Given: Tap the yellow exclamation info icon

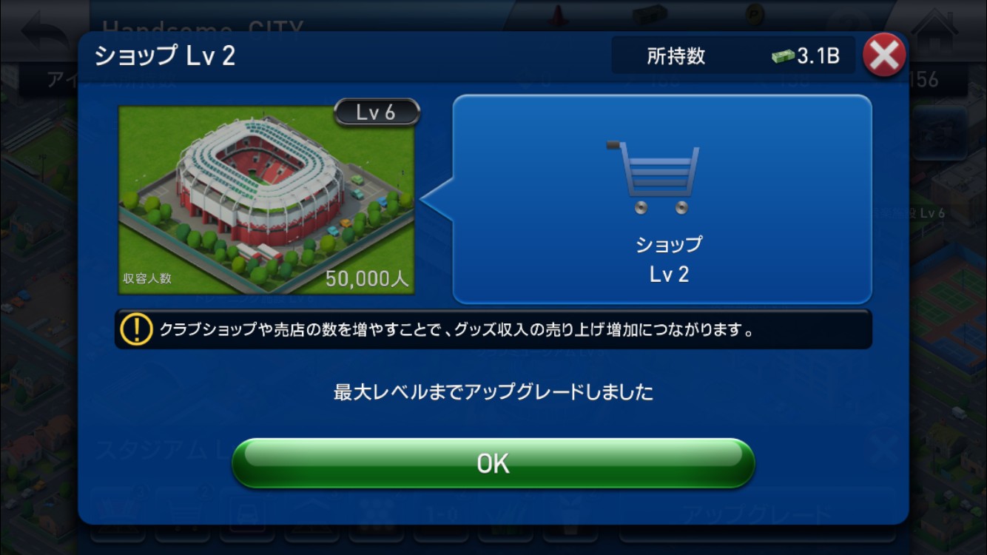Looking at the screenshot, I should 136,330.
